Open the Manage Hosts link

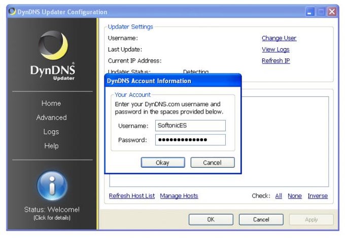(179, 195)
